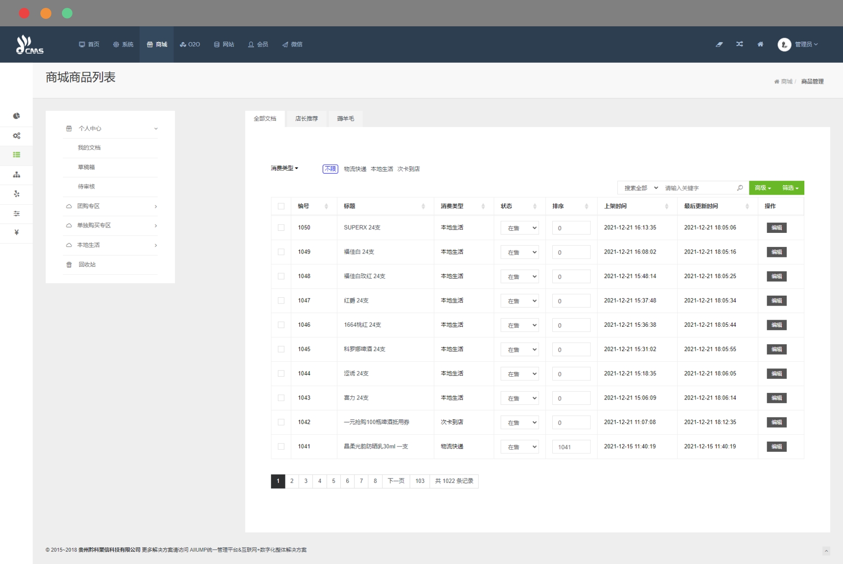Click the eraser icon in top bar
The image size is (843, 564).
[x=719, y=44]
